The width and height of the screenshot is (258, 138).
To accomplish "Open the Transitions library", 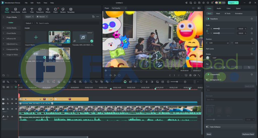I will click(40, 10).
